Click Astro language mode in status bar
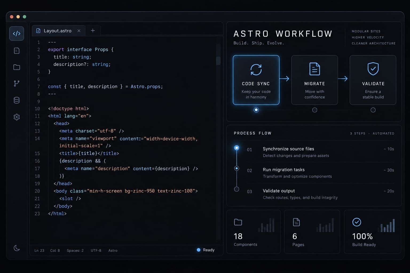This screenshot has width=410, height=273. [113, 251]
